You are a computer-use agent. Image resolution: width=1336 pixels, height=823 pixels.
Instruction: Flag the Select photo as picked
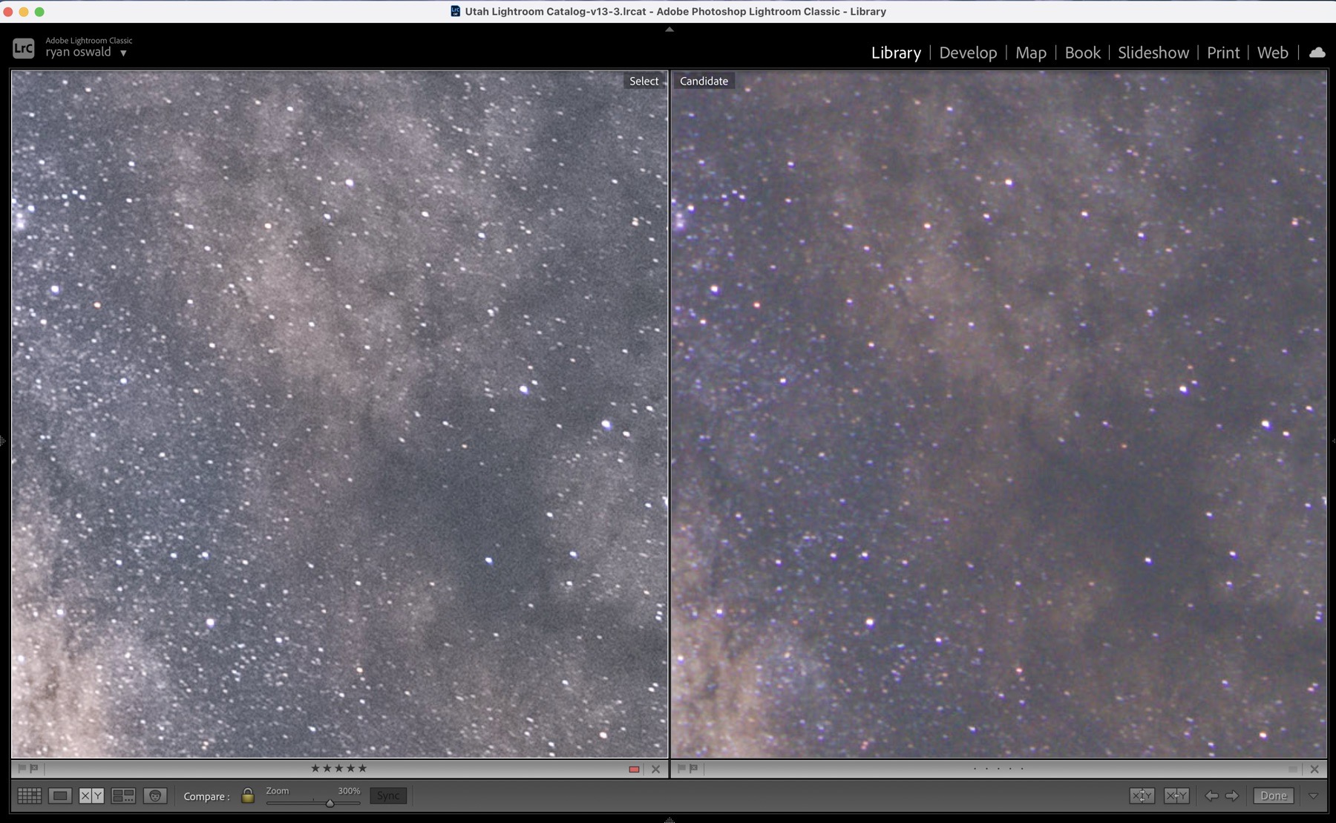click(22, 769)
